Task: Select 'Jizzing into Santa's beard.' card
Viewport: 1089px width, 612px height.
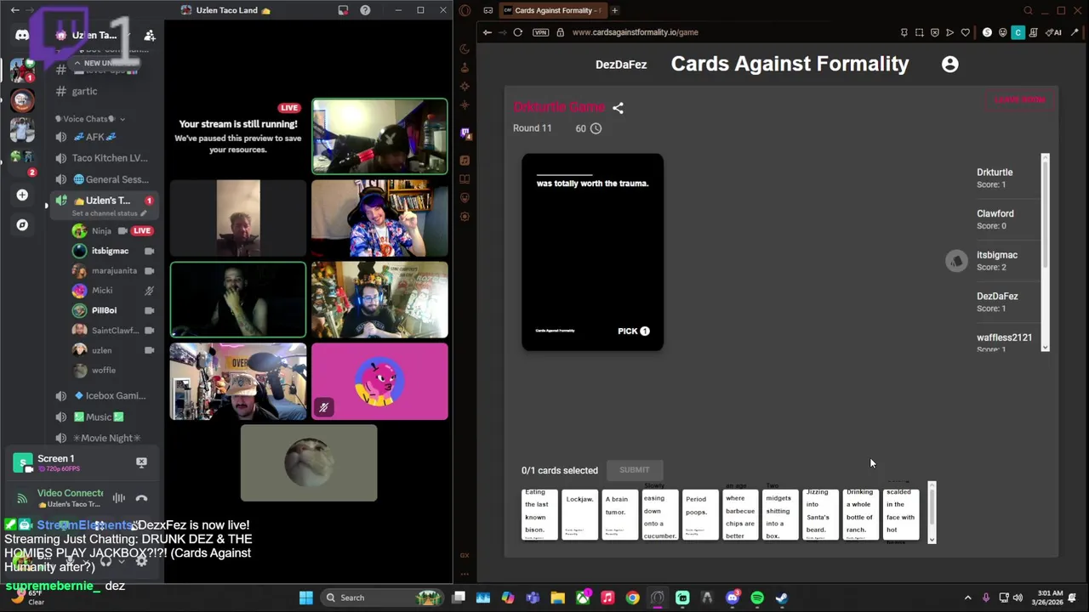Action: click(x=821, y=514)
